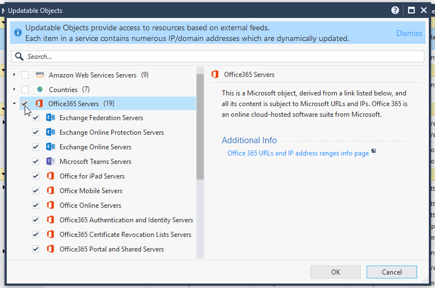
Task: Uncheck Office365 Authentication and Identity Servers checkbox
Action: [35, 220]
